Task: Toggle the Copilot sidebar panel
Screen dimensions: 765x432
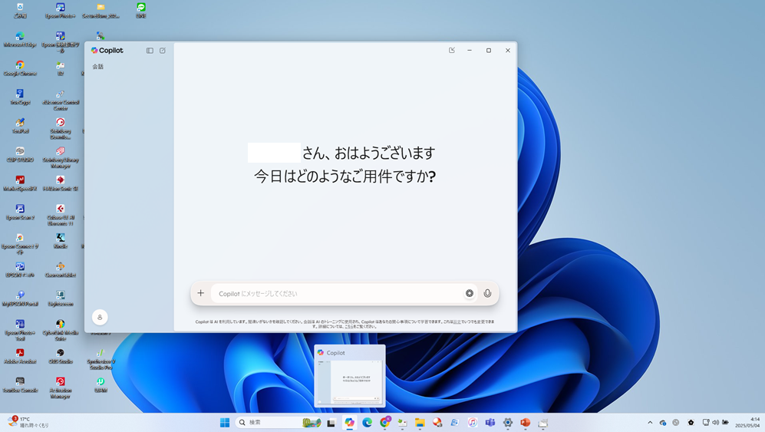Action: 150,51
